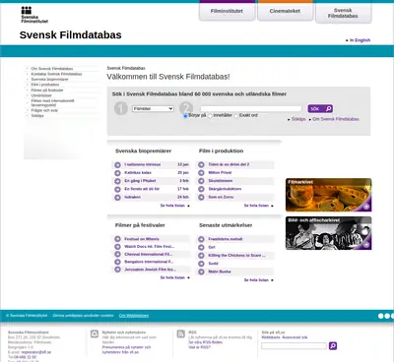This screenshot has width=394, height=362.
Task: Click arrow icon beside Framtidens melodi
Action: [x=201, y=239]
